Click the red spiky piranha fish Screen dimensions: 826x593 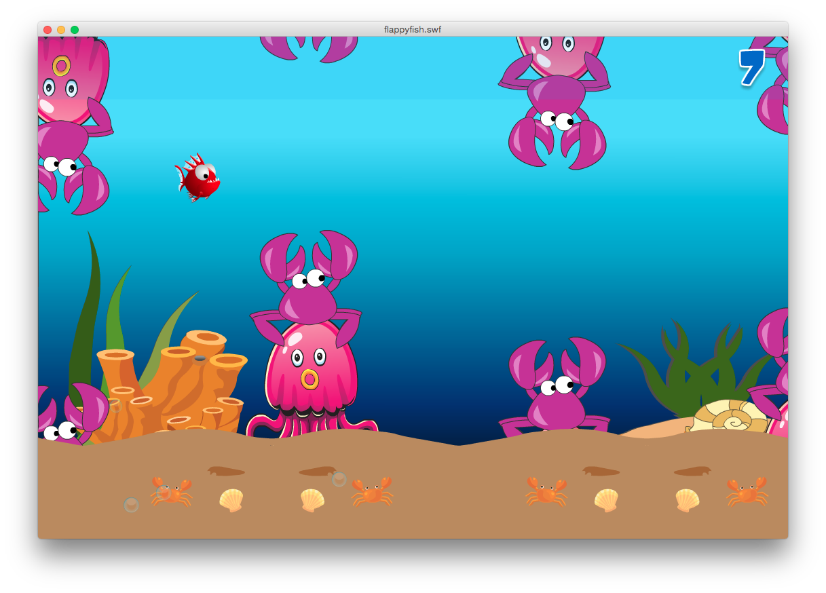pos(198,178)
